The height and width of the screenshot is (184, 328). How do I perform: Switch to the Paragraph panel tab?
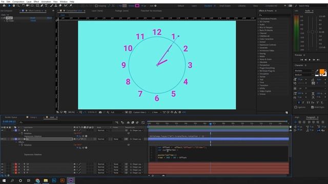[x=311, y=117]
